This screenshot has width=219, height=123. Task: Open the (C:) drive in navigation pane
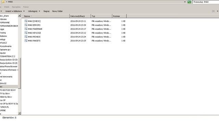[8, 56]
